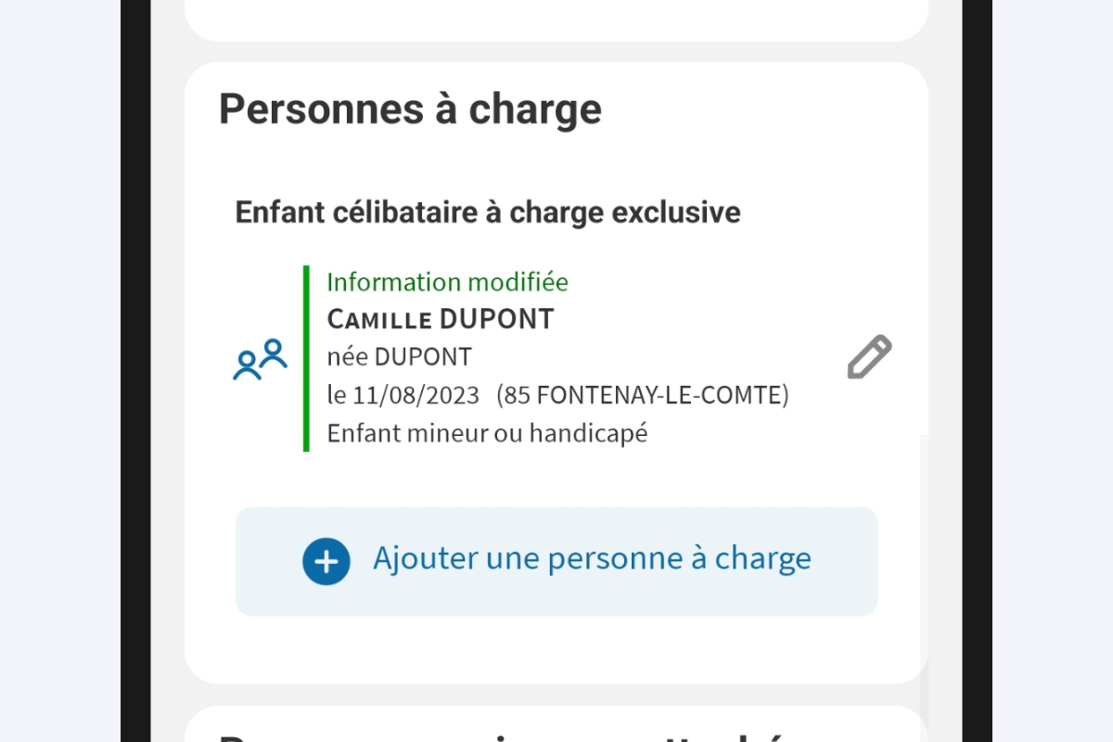
Task: Click "Enfant mineur ou handicapé" status text
Action: [x=487, y=433]
